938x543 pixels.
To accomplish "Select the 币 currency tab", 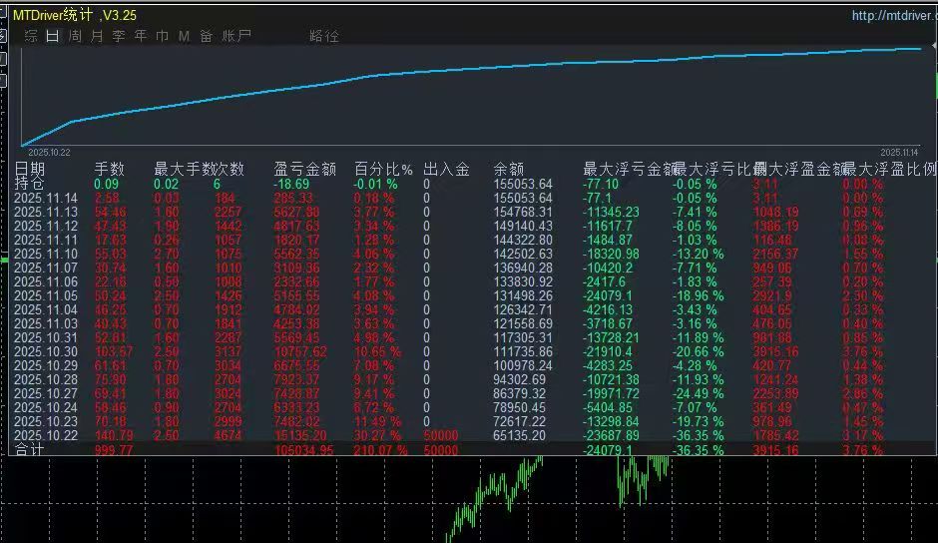I will coord(162,36).
